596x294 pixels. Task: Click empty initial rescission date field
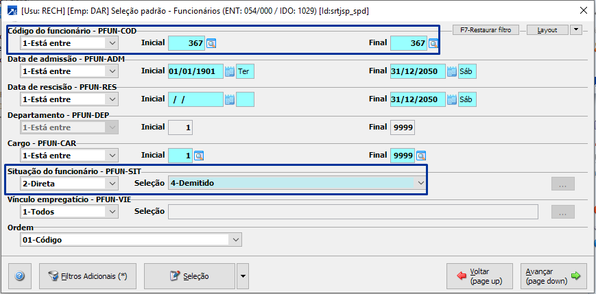click(x=195, y=99)
